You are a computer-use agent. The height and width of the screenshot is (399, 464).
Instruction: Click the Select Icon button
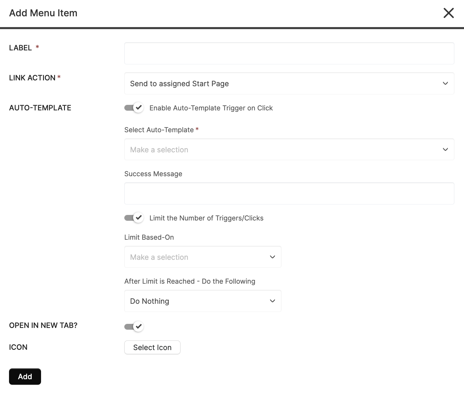coord(152,347)
